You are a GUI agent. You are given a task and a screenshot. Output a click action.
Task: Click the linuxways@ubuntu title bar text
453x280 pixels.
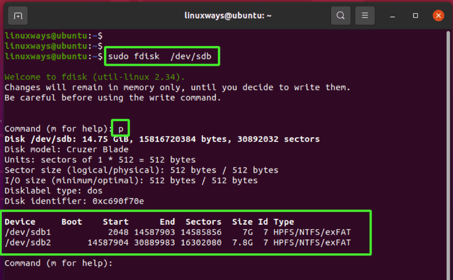pos(227,15)
